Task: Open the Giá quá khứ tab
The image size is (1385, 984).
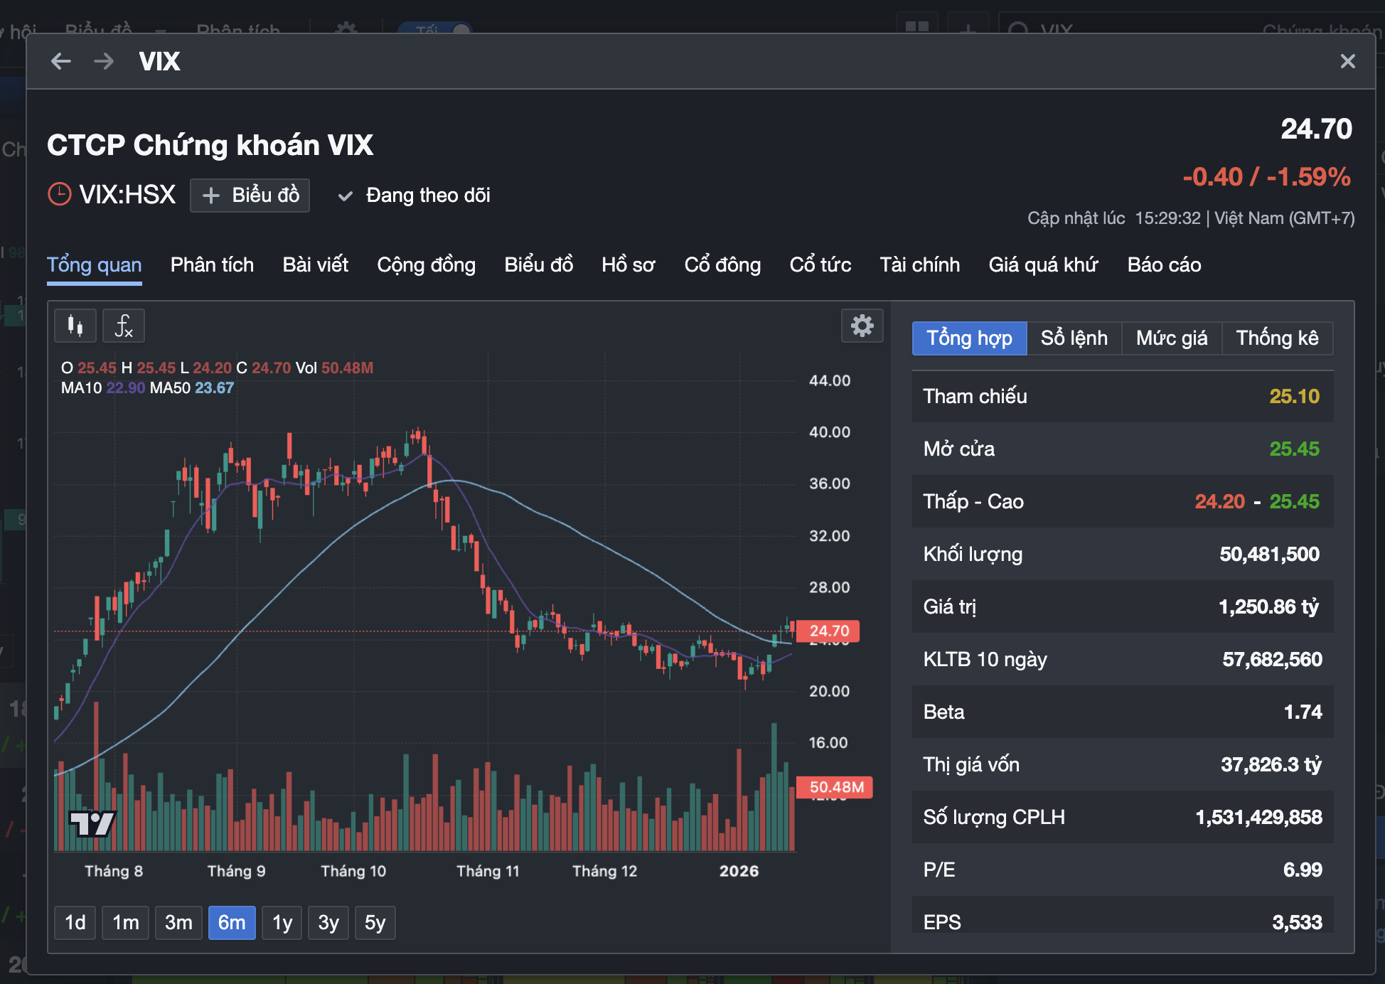Action: pos(1043,264)
